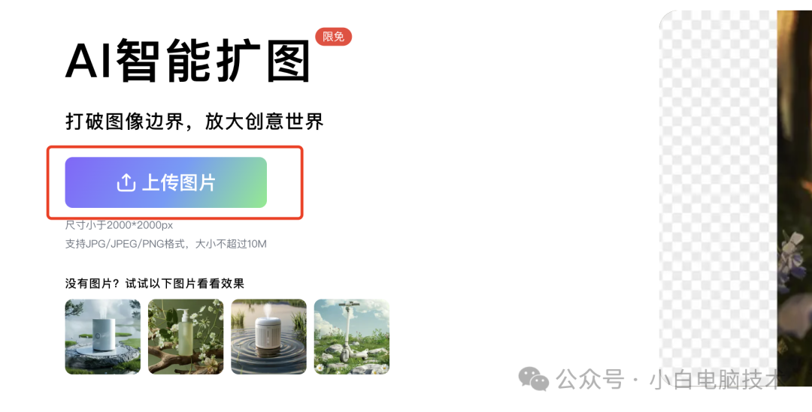Click the 大小不超过10M size limit text
812x412 pixels.
point(231,244)
